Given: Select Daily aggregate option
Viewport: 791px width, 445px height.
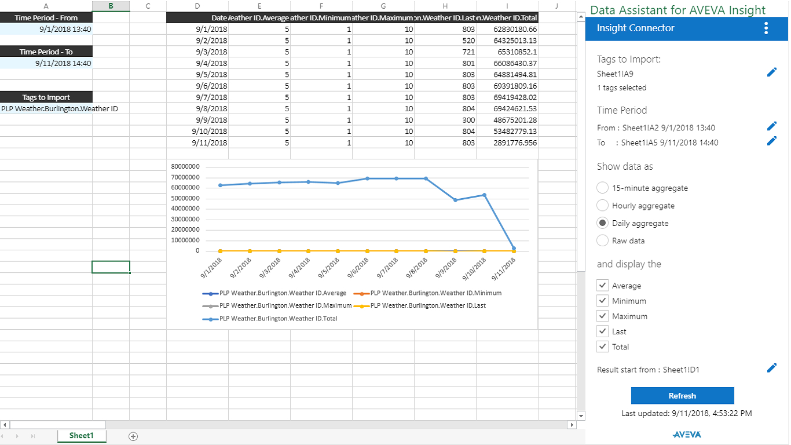Looking at the screenshot, I should point(602,223).
